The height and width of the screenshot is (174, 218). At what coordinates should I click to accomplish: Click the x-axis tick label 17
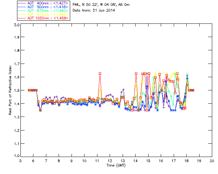tap(174, 161)
